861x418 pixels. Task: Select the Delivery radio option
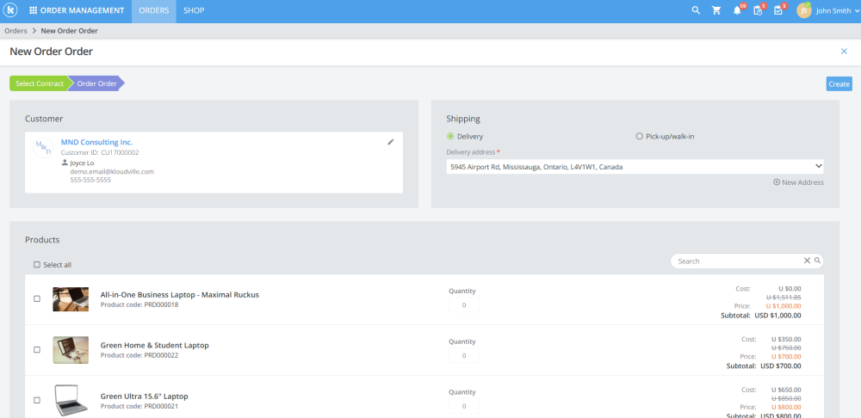(450, 137)
